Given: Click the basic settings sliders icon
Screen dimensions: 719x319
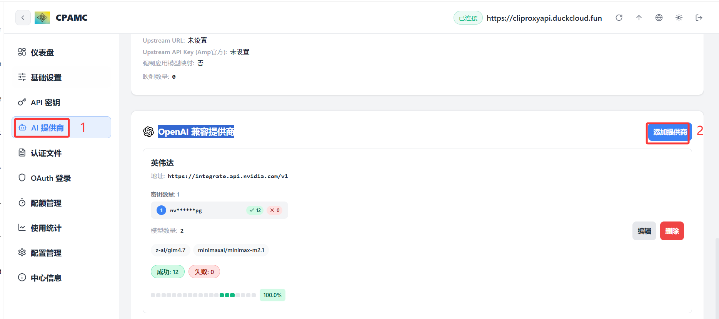Looking at the screenshot, I should [22, 77].
